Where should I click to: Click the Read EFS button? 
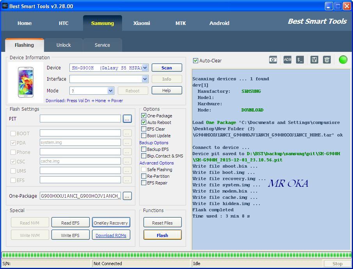70,223
